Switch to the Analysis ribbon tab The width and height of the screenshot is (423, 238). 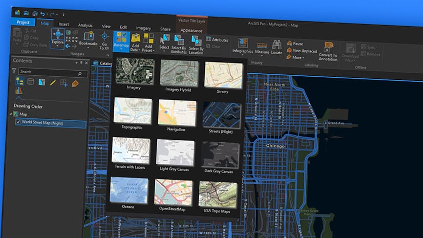tap(85, 26)
